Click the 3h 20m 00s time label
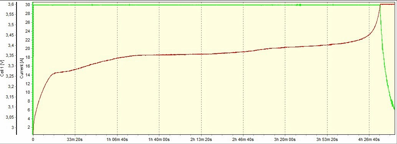Screen dimensions: 397x144 pyautogui.click(x=285, y=139)
